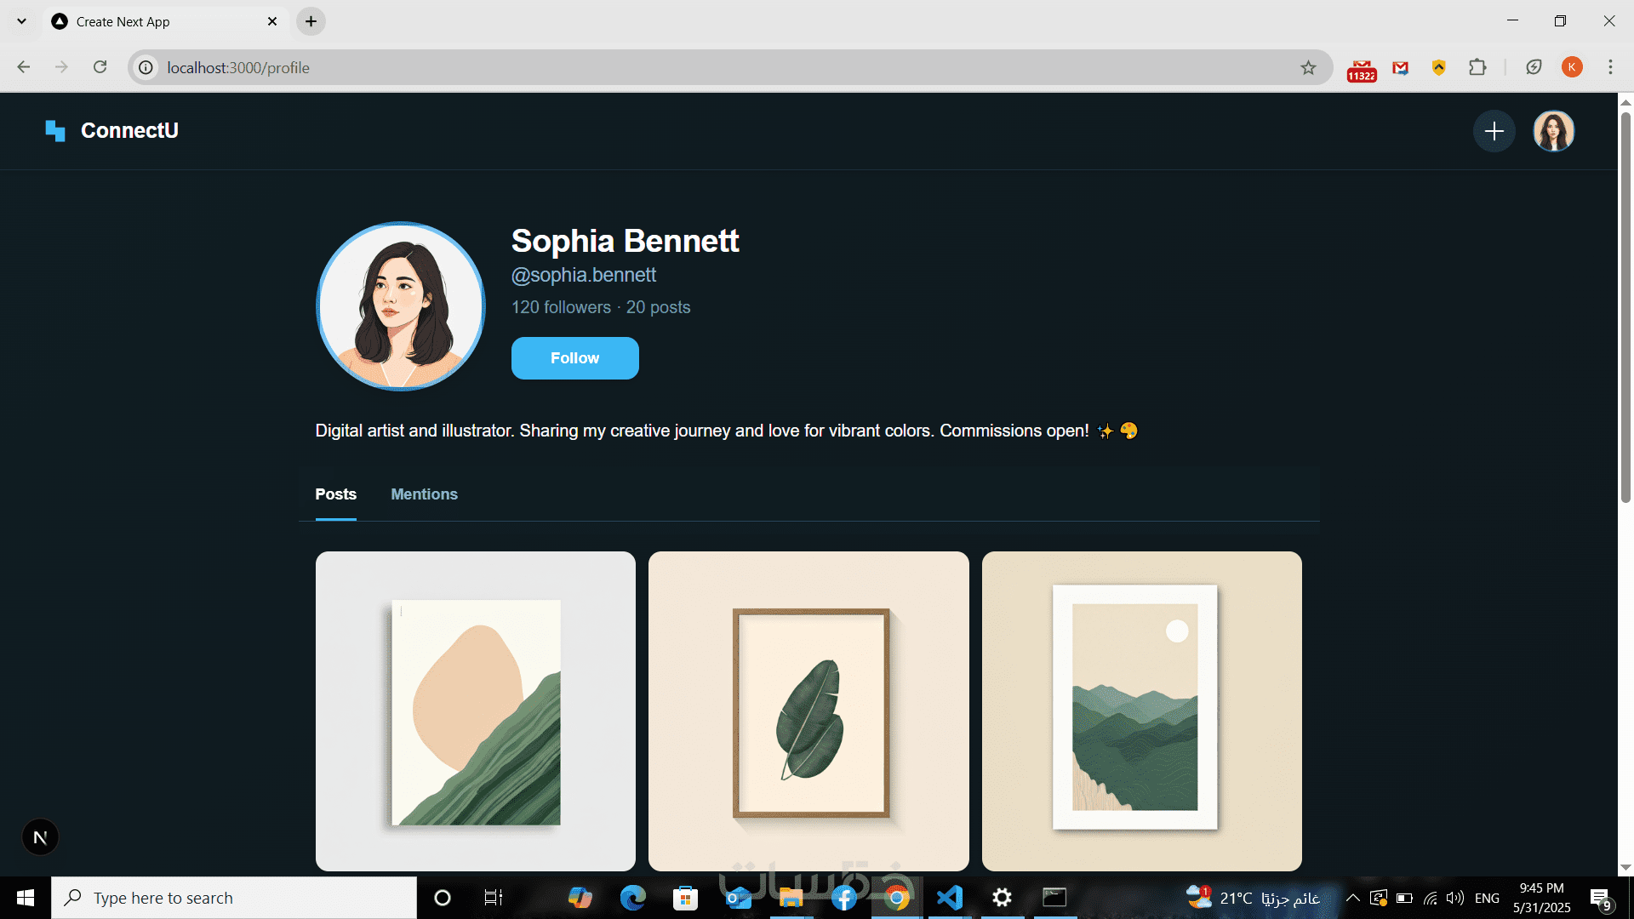Click the ConnectU logo icon

(55, 131)
